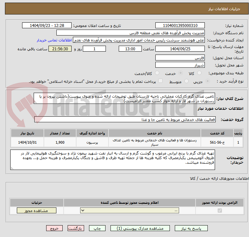Click the توضیحات خریدار text area
The width and height of the screenshot is (249, 237).
coord(112,160)
